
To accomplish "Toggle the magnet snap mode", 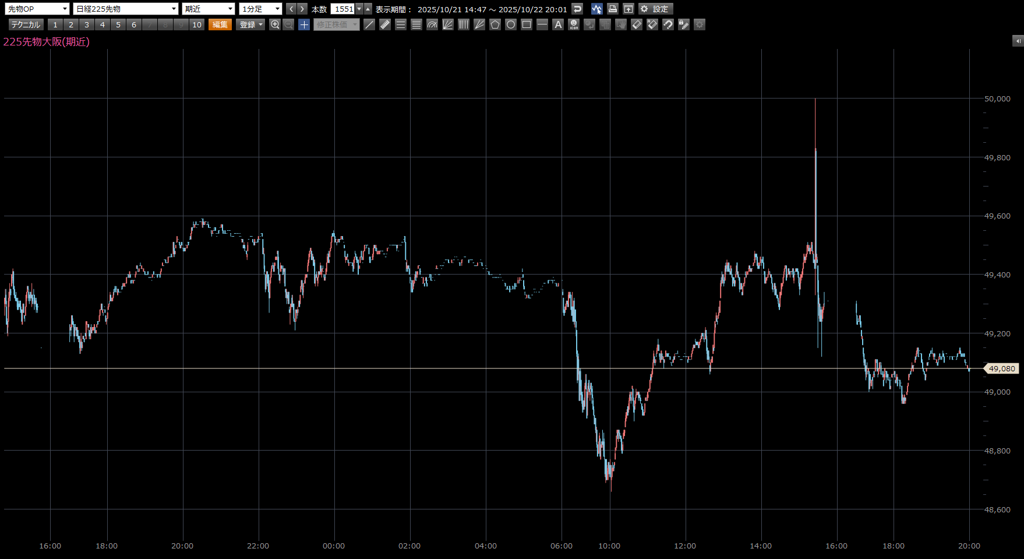I will (668, 24).
